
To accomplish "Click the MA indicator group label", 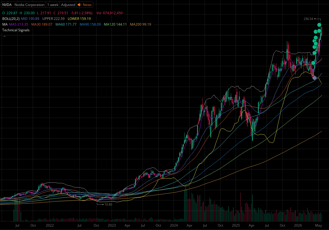I will pos(5,24).
